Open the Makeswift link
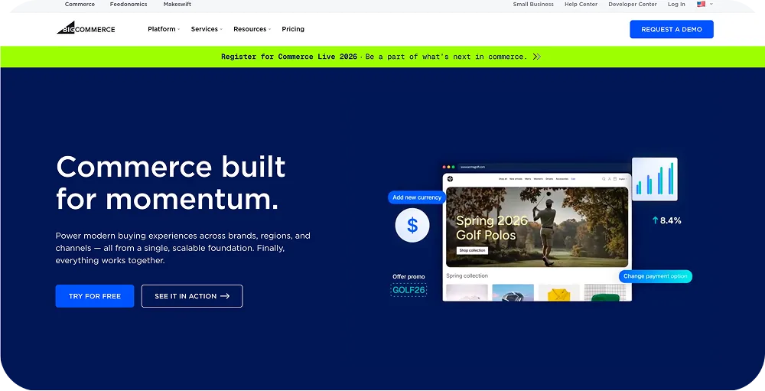 177,5
